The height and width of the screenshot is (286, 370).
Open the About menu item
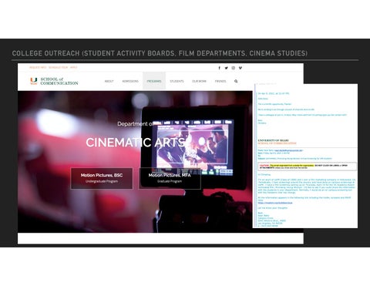(109, 81)
